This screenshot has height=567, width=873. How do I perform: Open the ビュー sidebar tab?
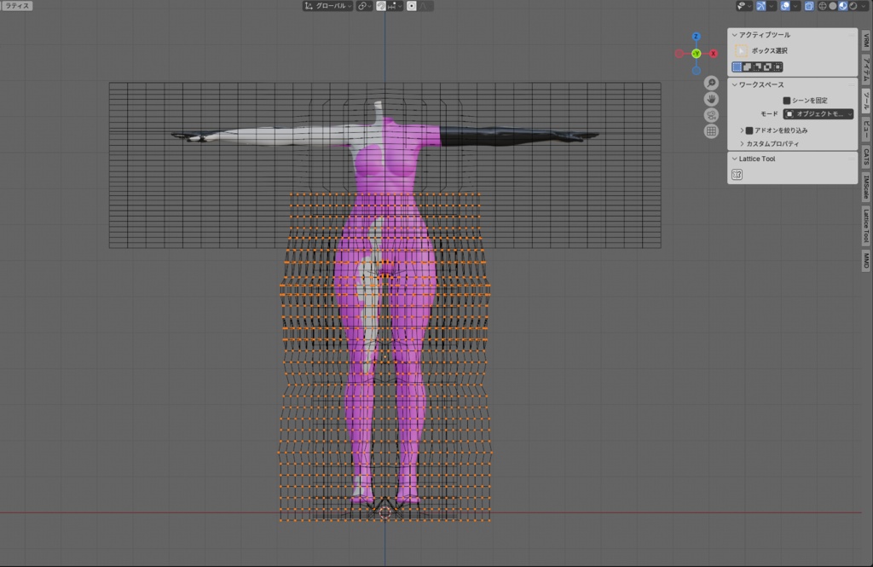pos(866,128)
